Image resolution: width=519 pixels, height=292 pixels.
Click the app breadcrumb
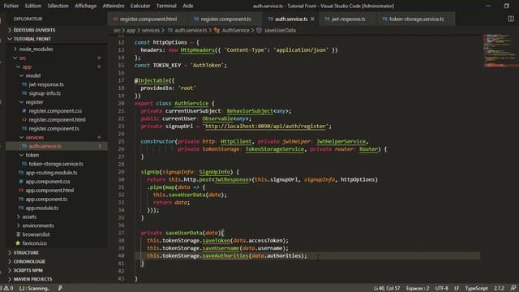click(x=131, y=30)
